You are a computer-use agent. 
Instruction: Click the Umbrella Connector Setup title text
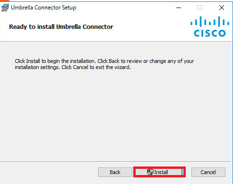coord(43,8)
